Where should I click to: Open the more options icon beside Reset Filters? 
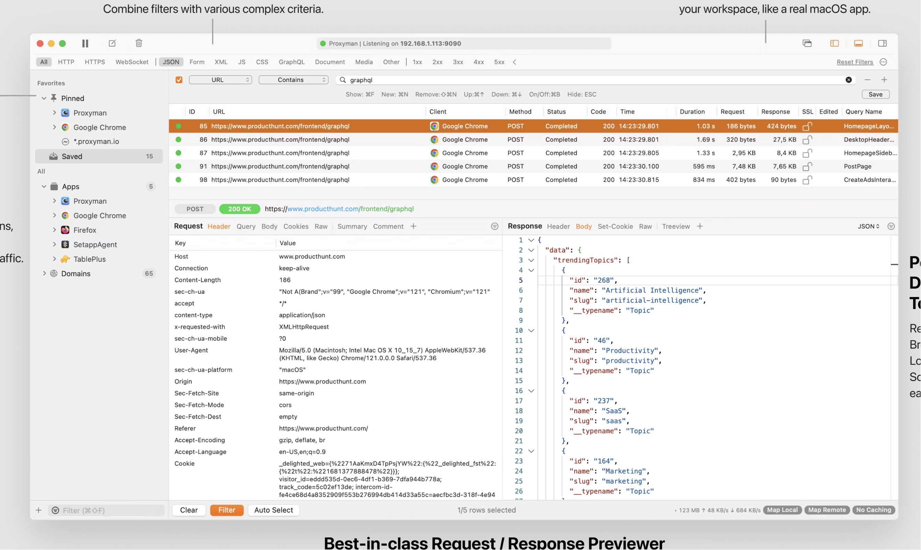(x=884, y=62)
